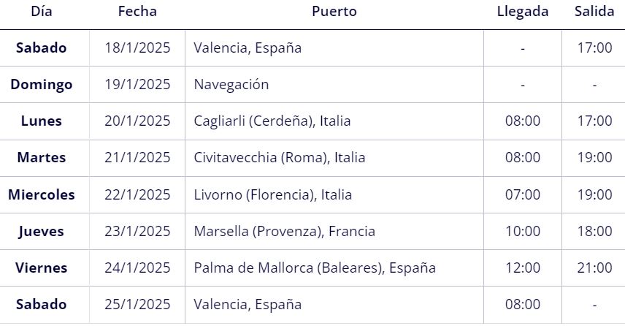
Task: Click the Llegada column header
Action: [x=523, y=11]
